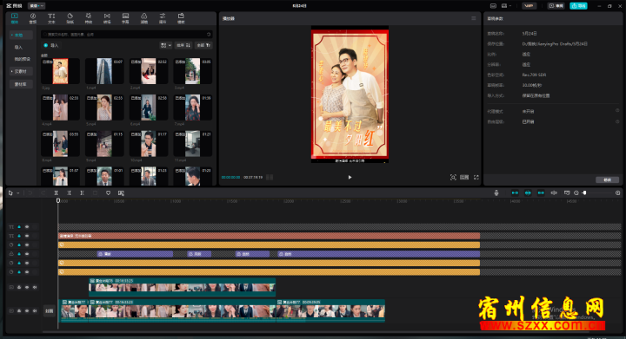This screenshot has width=626, height=339.
Task: Click the split clip icon in timeline toolbar
Action: [57, 193]
